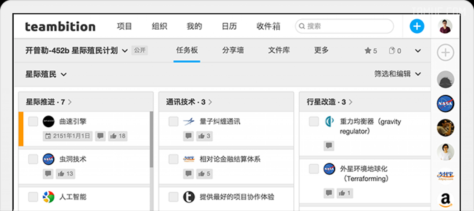Open comments on 虫洞技术 task
Screen dimensions: 474x211
pos(48,174)
